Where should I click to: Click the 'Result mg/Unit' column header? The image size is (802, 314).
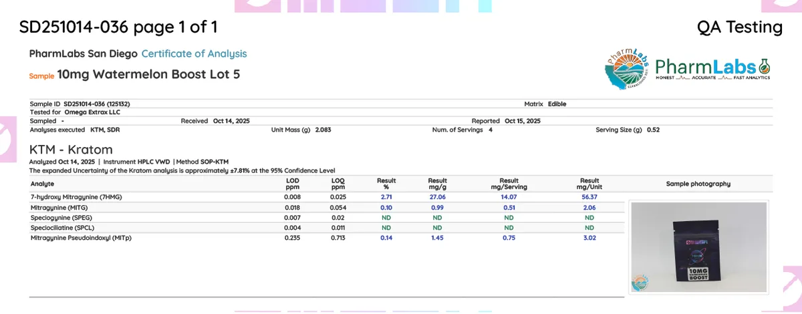tap(589, 184)
